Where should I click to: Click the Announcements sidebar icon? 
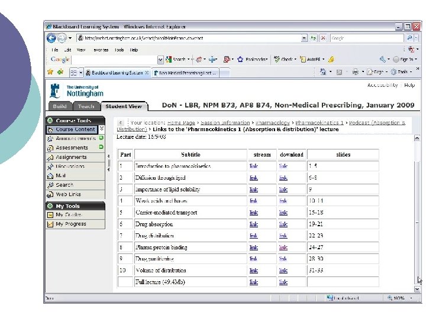click(50, 139)
